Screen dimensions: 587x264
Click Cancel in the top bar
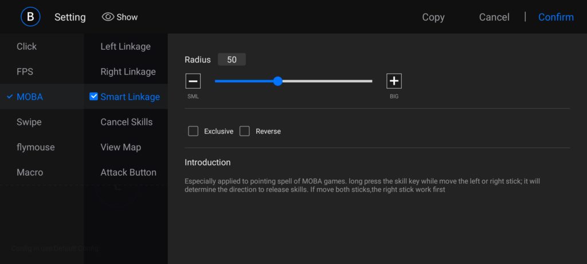(x=494, y=17)
